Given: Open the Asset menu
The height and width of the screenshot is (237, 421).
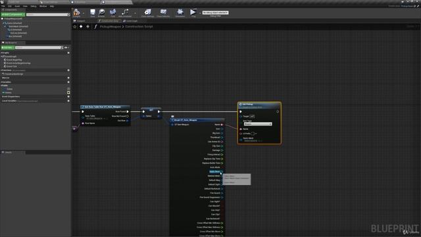Looking at the screenshot, I should 17,6.
